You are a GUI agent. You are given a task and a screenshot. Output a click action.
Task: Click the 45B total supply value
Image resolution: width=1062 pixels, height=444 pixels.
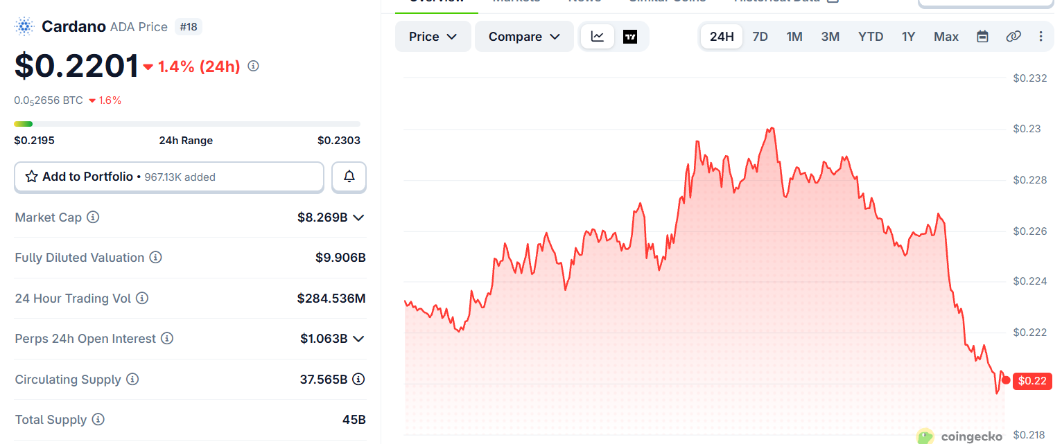(x=354, y=420)
